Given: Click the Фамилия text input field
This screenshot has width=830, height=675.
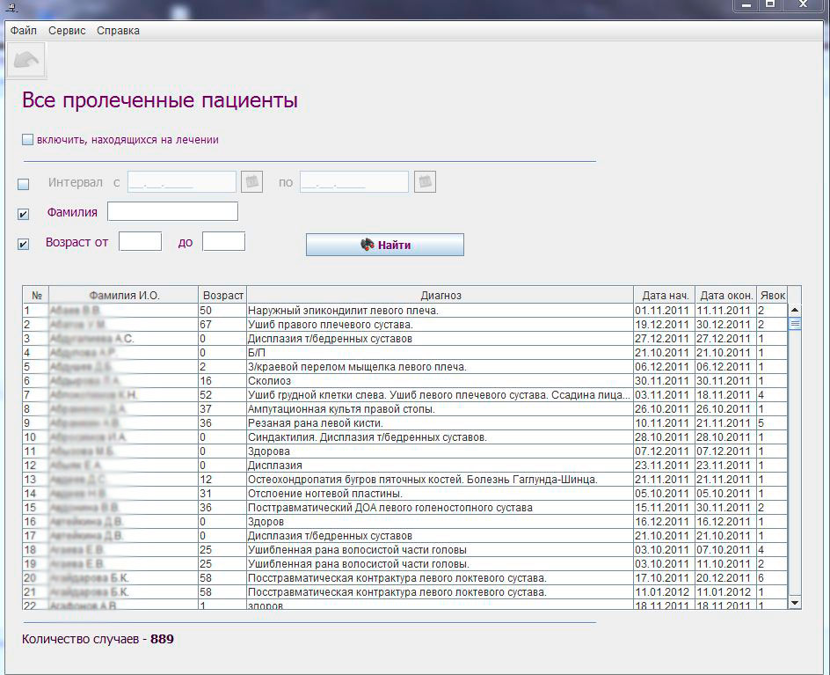Looking at the screenshot, I should pyautogui.click(x=172, y=211).
